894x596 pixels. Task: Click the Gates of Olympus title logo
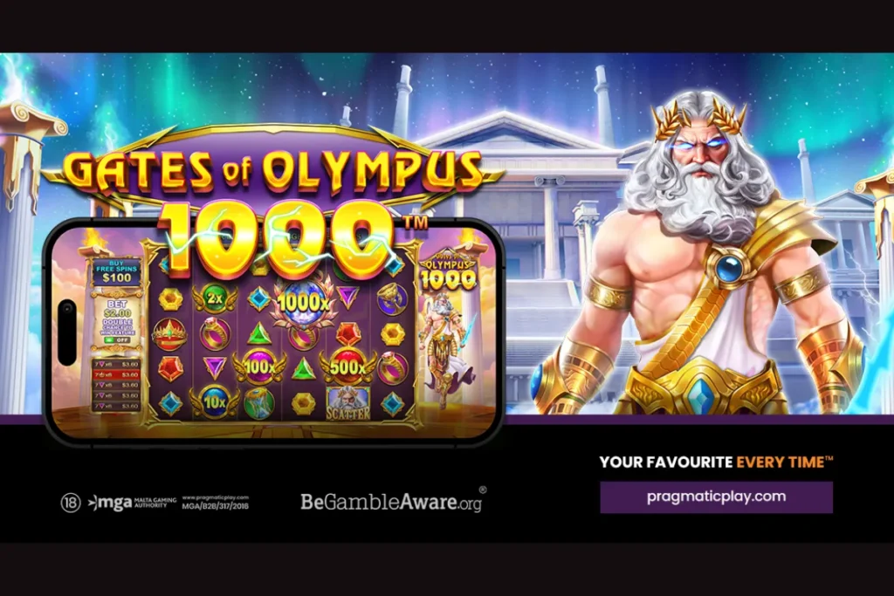coord(272,171)
